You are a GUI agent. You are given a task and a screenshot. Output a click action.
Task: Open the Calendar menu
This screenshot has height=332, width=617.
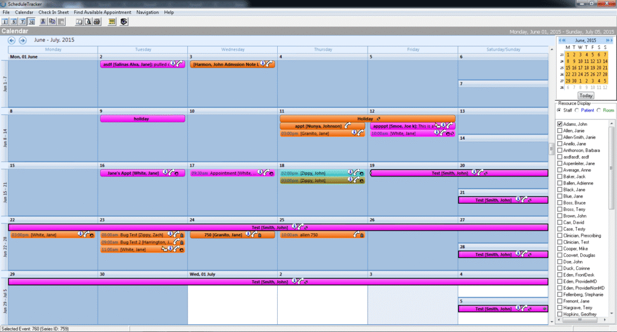(24, 12)
